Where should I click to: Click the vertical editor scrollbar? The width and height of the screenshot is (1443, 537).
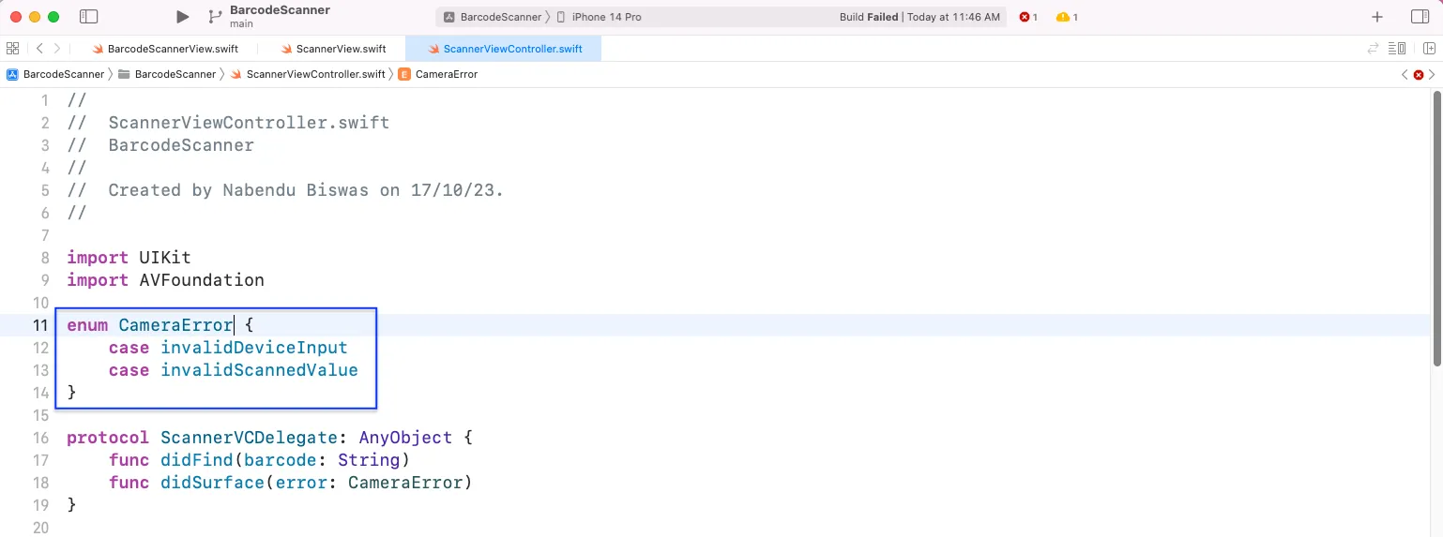point(1436,230)
